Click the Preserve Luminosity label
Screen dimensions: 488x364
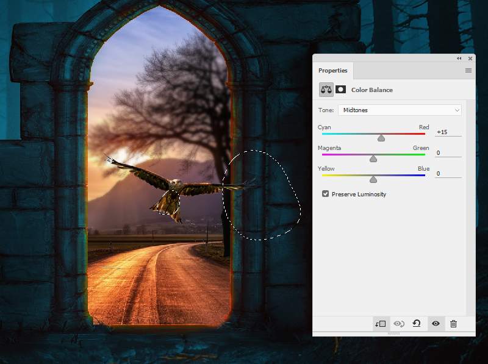[x=359, y=194]
